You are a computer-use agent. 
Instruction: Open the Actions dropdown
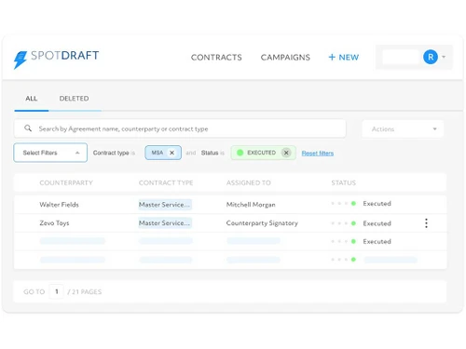click(403, 129)
